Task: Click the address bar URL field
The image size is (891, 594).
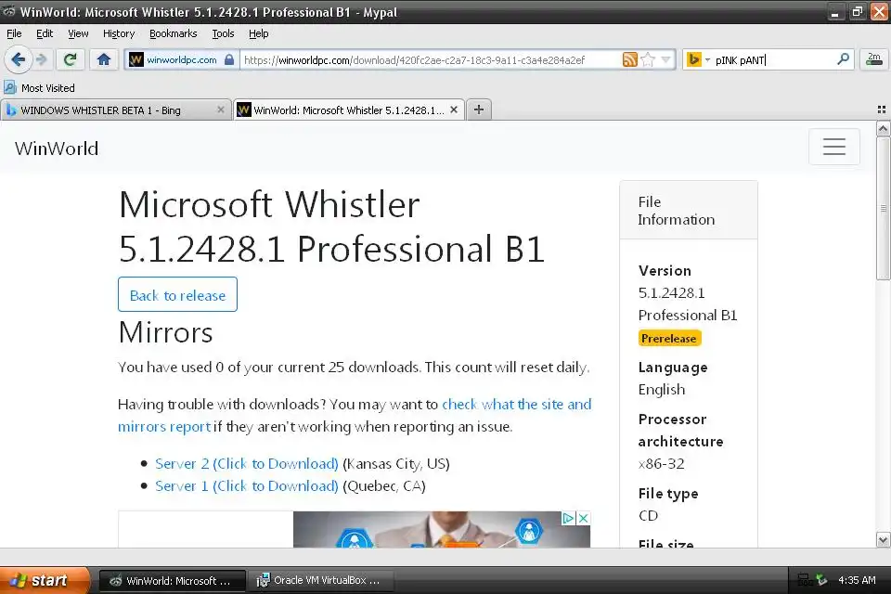Action: coord(431,59)
